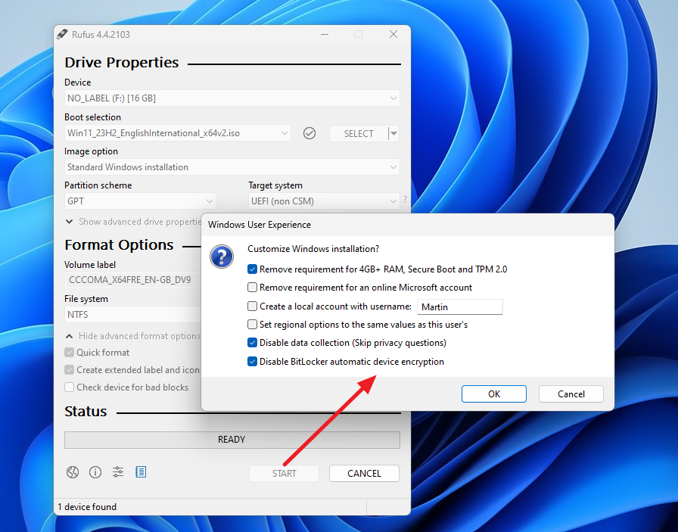Click the username field containing Martin
The width and height of the screenshot is (678, 532).
pos(459,306)
